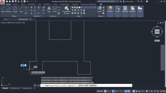Click the Trim (Recortar) scissors icon
The width and height of the screenshot is (166, 93).
(x=39, y=7)
